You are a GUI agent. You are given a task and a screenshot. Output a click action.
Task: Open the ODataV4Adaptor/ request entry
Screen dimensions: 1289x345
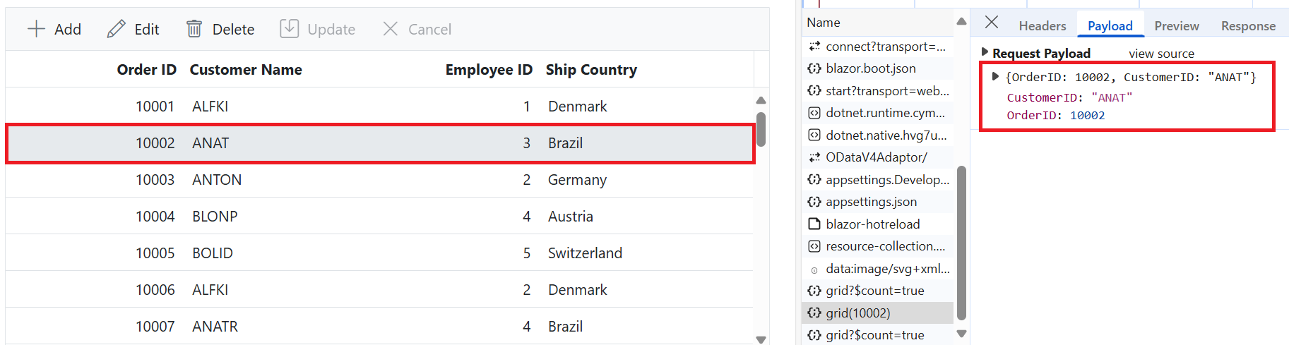[876, 157]
